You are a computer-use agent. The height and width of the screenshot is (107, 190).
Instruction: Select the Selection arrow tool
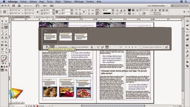point(2,21)
